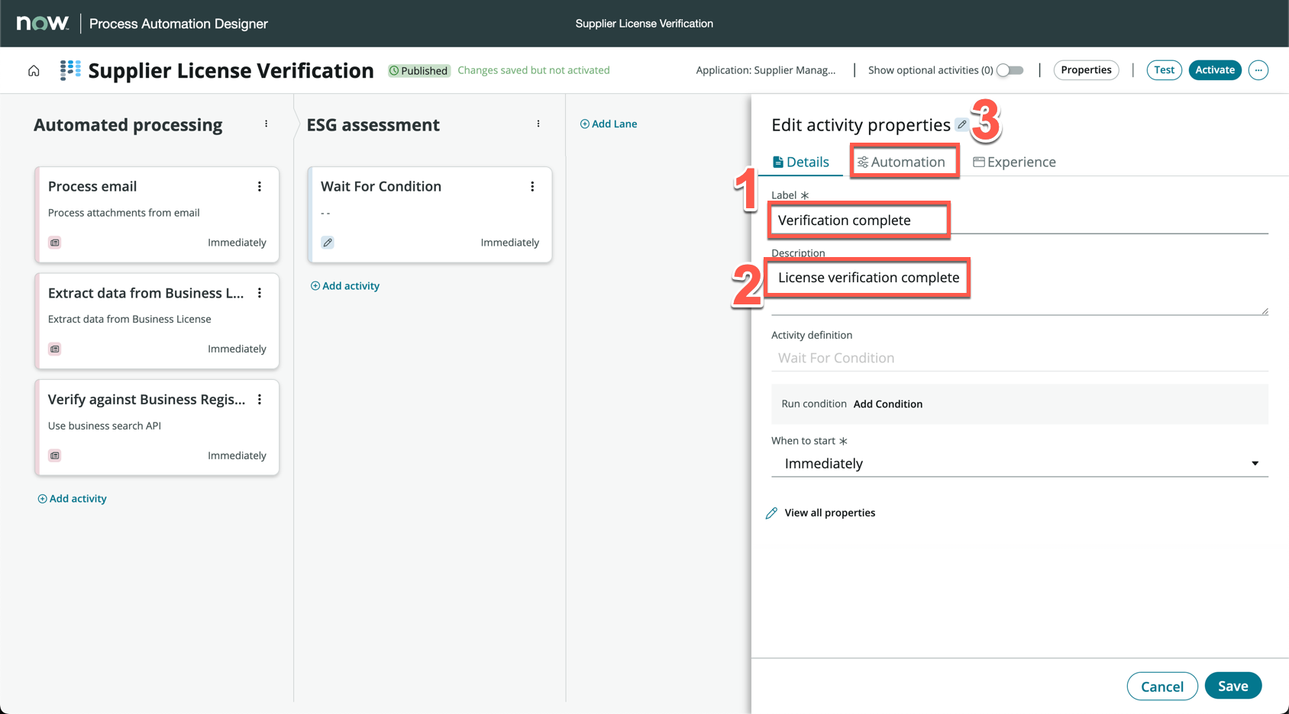
Task: Click the home icon
Action: tap(34, 71)
